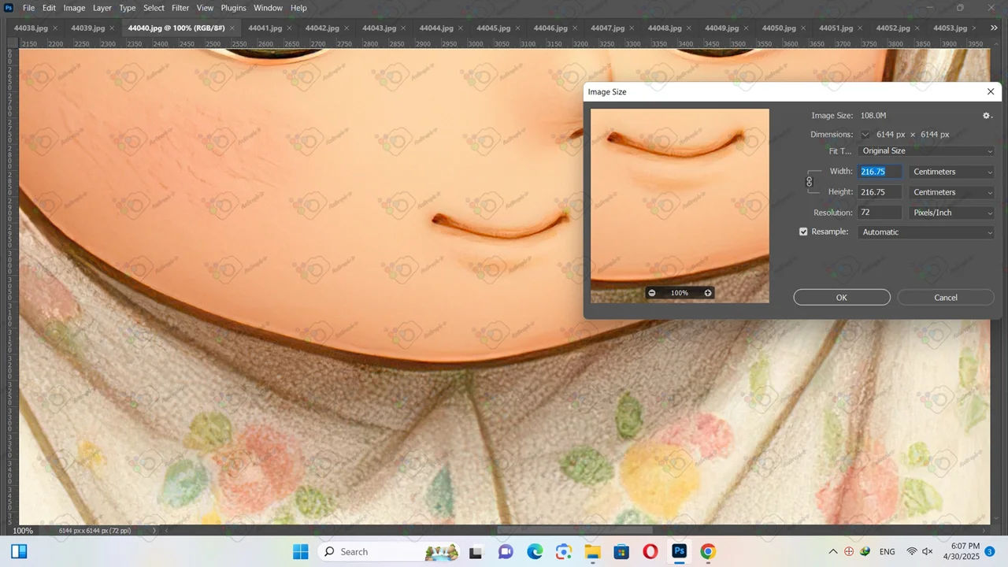Screen dimensions: 1008x567
Task: Open Microsoft Edge from the taskbar
Action: pyautogui.click(x=535, y=551)
